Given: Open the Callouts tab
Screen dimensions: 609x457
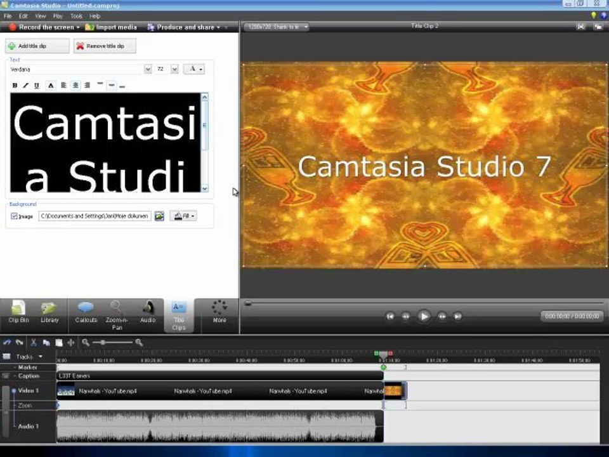Looking at the screenshot, I should click(86, 312).
